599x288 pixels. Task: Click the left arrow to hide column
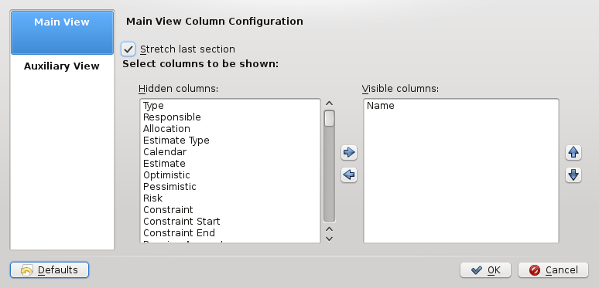point(349,174)
